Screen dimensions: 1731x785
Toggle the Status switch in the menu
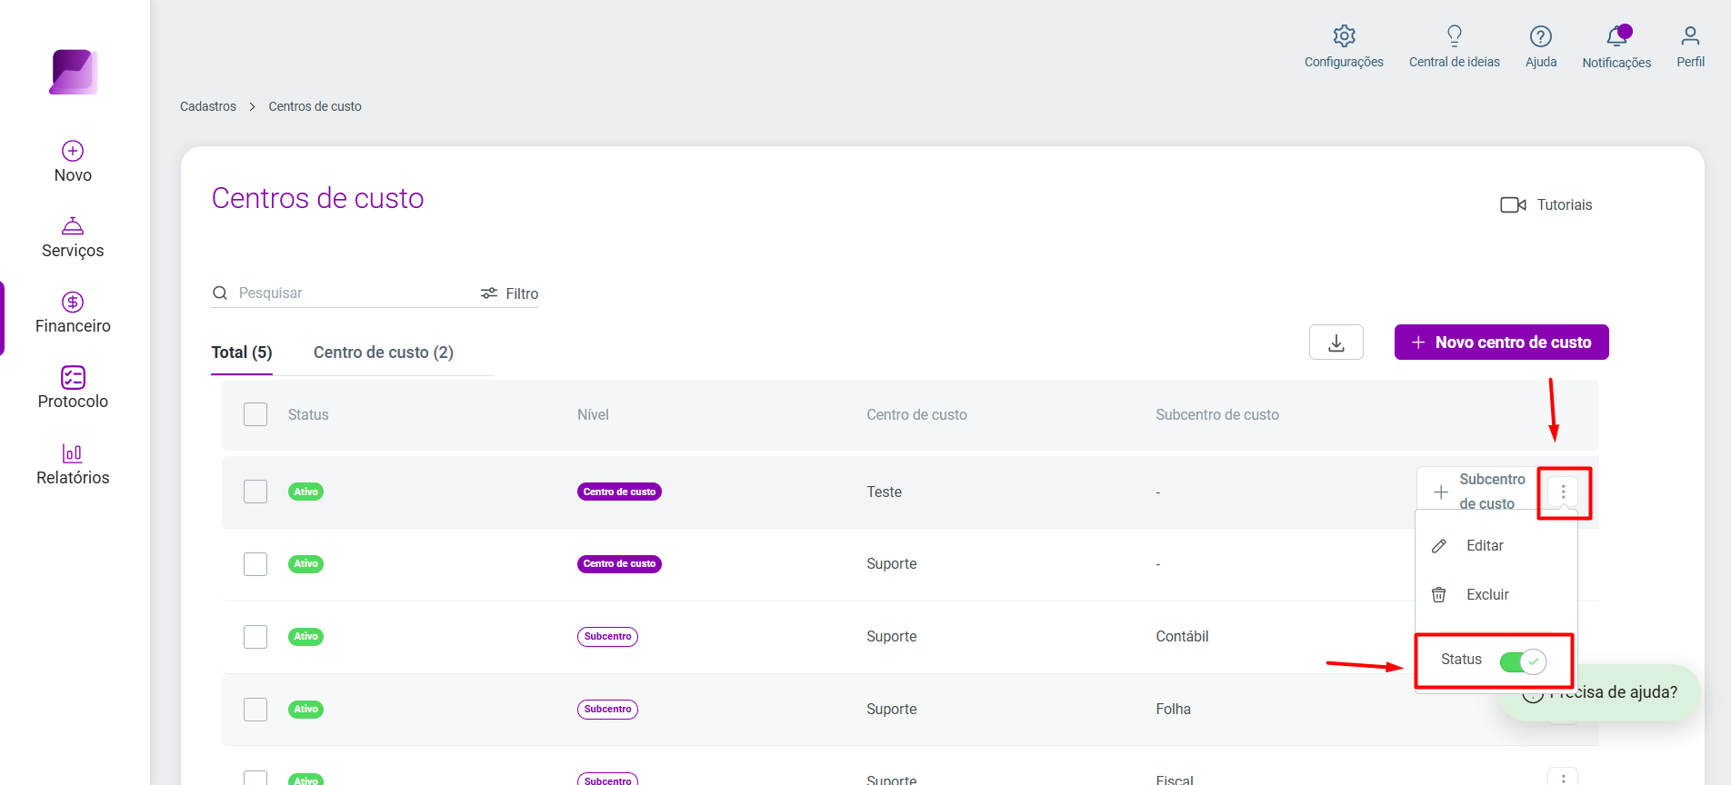click(1523, 661)
